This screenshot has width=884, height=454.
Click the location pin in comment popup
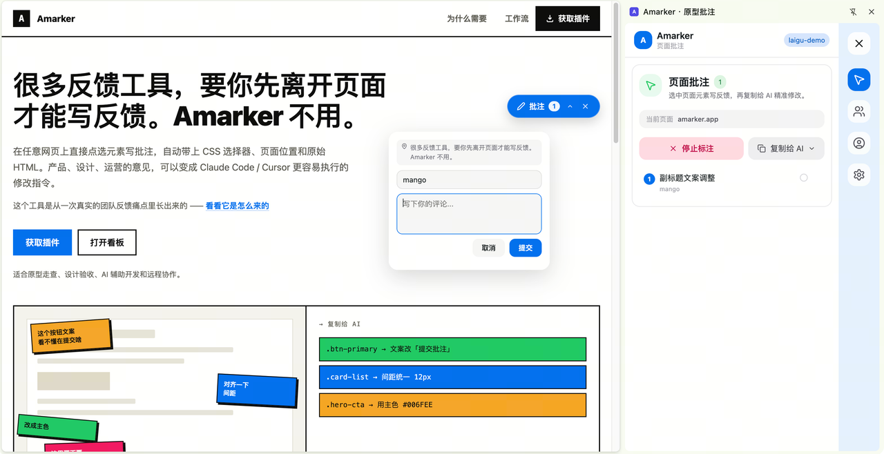[x=404, y=147]
